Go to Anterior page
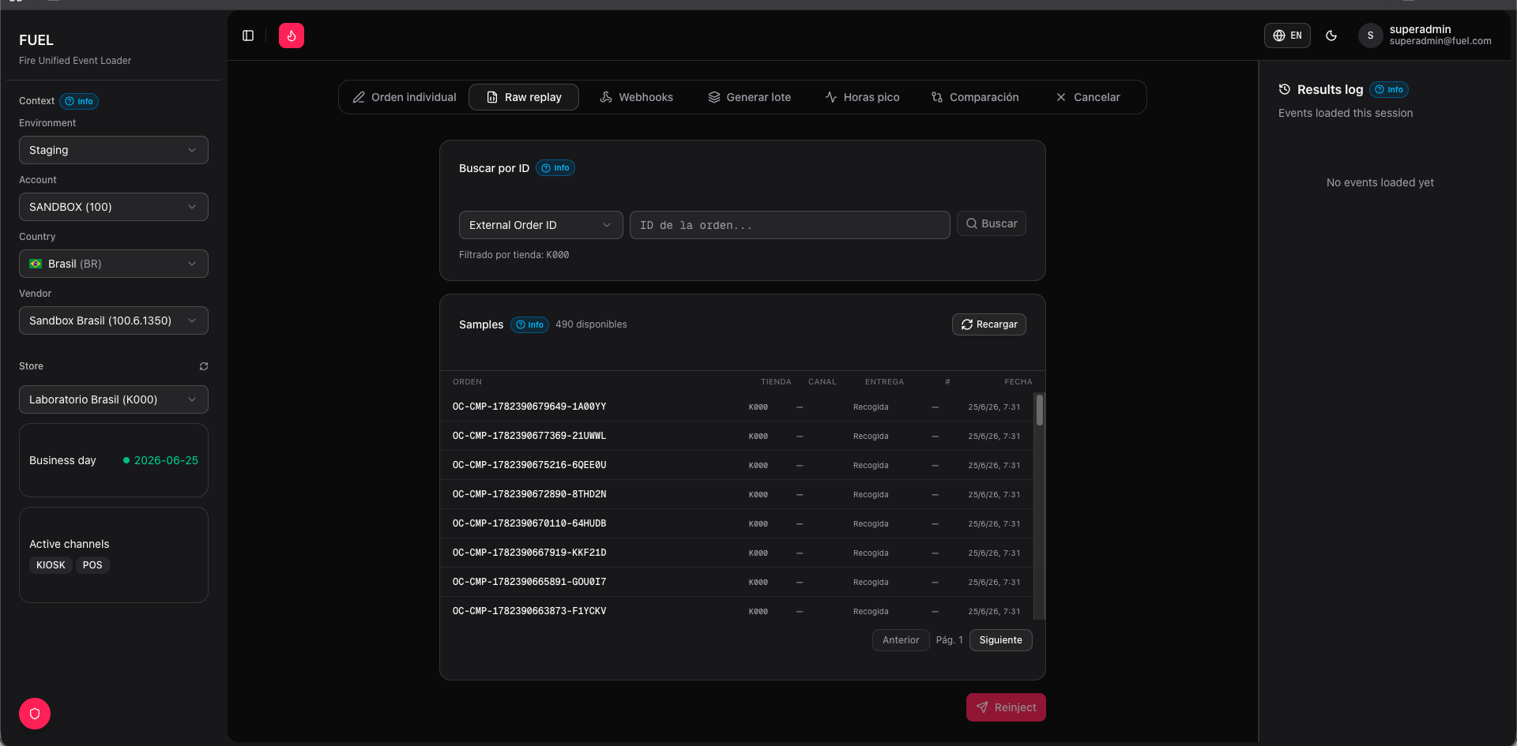 (901, 640)
